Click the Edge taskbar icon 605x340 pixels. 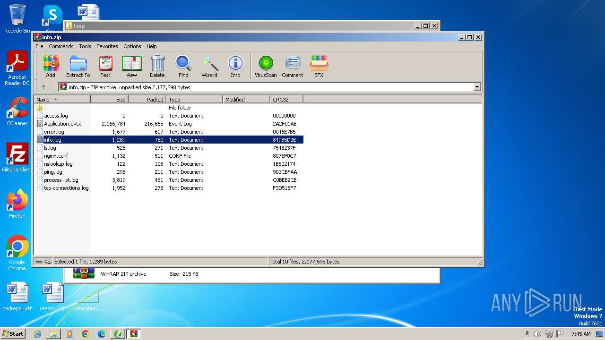click(x=102, y=334)
